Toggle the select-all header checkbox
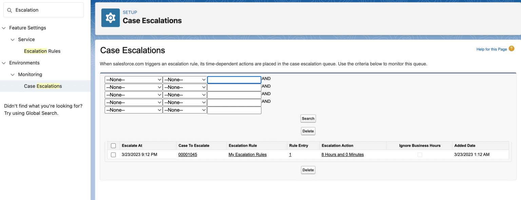 [x=113, y=146]
